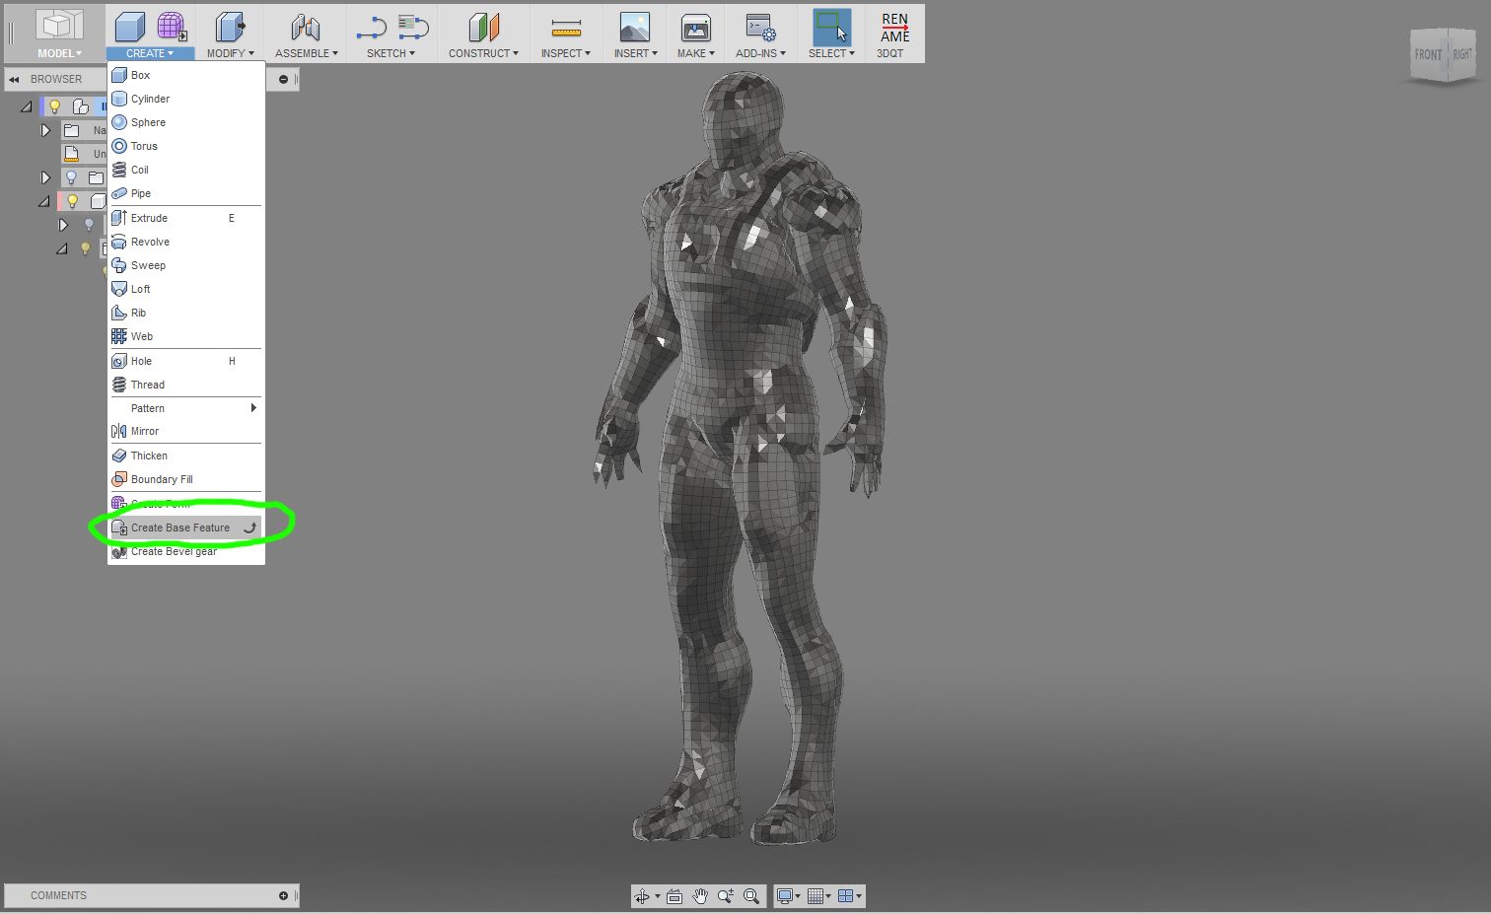Image resolution: width=1491 pixels, height=914 pixels.
Task: Click the FRONT face of the ViewCube
Action: point(1427,55)
